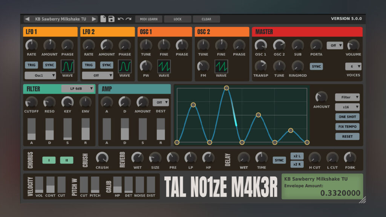Change the x16 envelope speed dropdown
Screen dimensions: 386x217
[347, 107]
